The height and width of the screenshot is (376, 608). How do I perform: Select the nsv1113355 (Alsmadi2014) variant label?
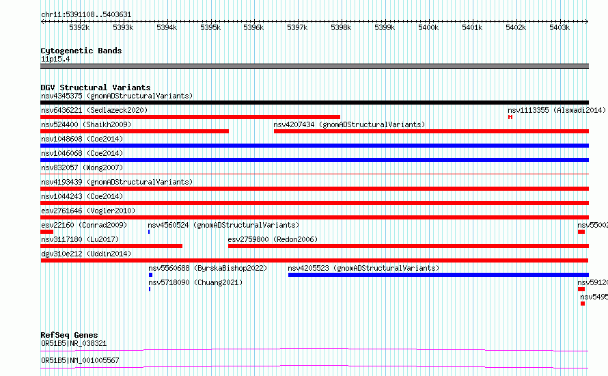(x=557, y=110)
